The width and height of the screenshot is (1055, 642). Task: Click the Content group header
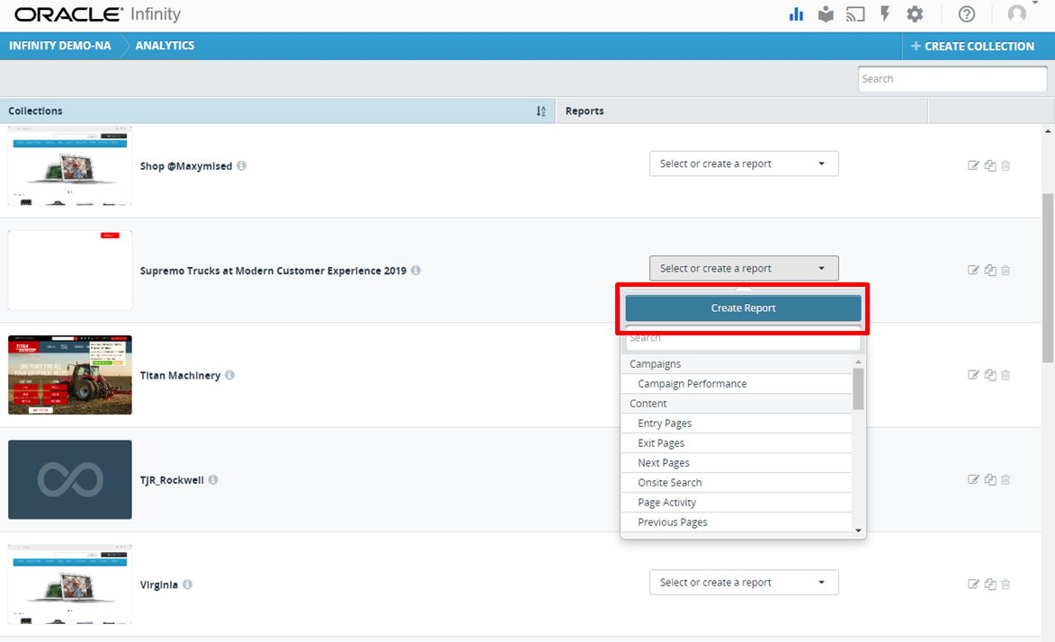tap(736, 404)
